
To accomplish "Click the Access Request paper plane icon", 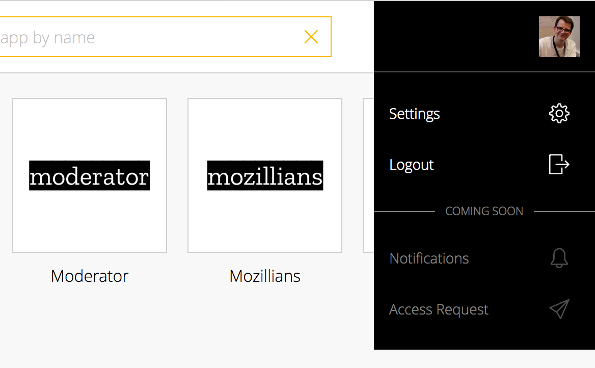I will tap(559, 309).
